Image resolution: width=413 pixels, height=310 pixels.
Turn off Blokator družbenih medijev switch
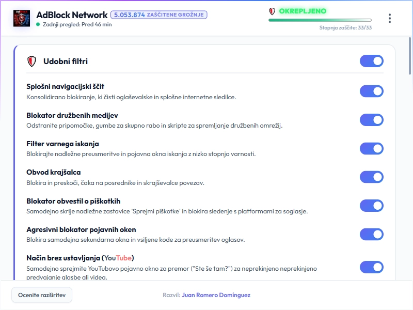371,120
